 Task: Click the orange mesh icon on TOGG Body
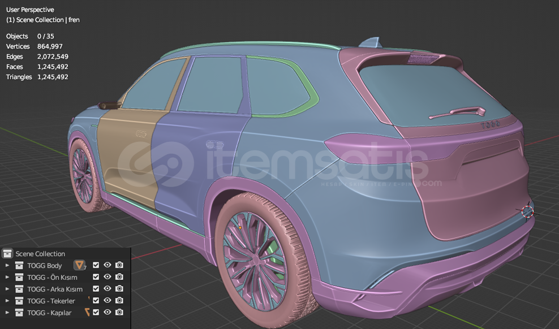[80, 265]
